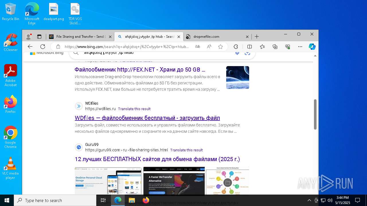Open the https://wdfiles.ru URL text
Image resolution: width=367 pixels, height=206 pixels.
[100, 109]
